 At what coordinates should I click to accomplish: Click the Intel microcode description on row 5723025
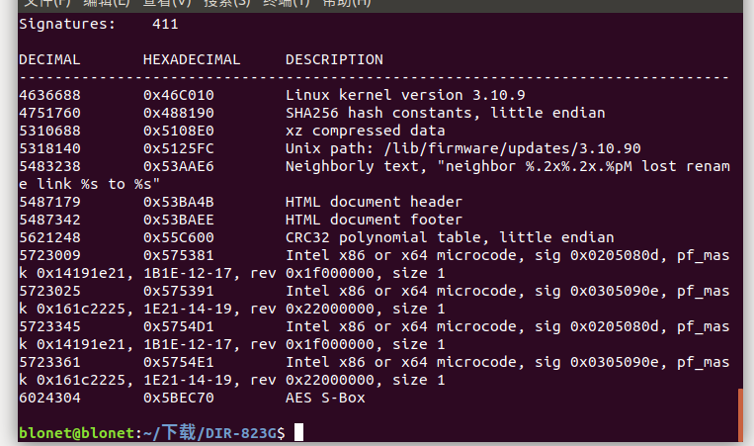[x=508, y=291]
